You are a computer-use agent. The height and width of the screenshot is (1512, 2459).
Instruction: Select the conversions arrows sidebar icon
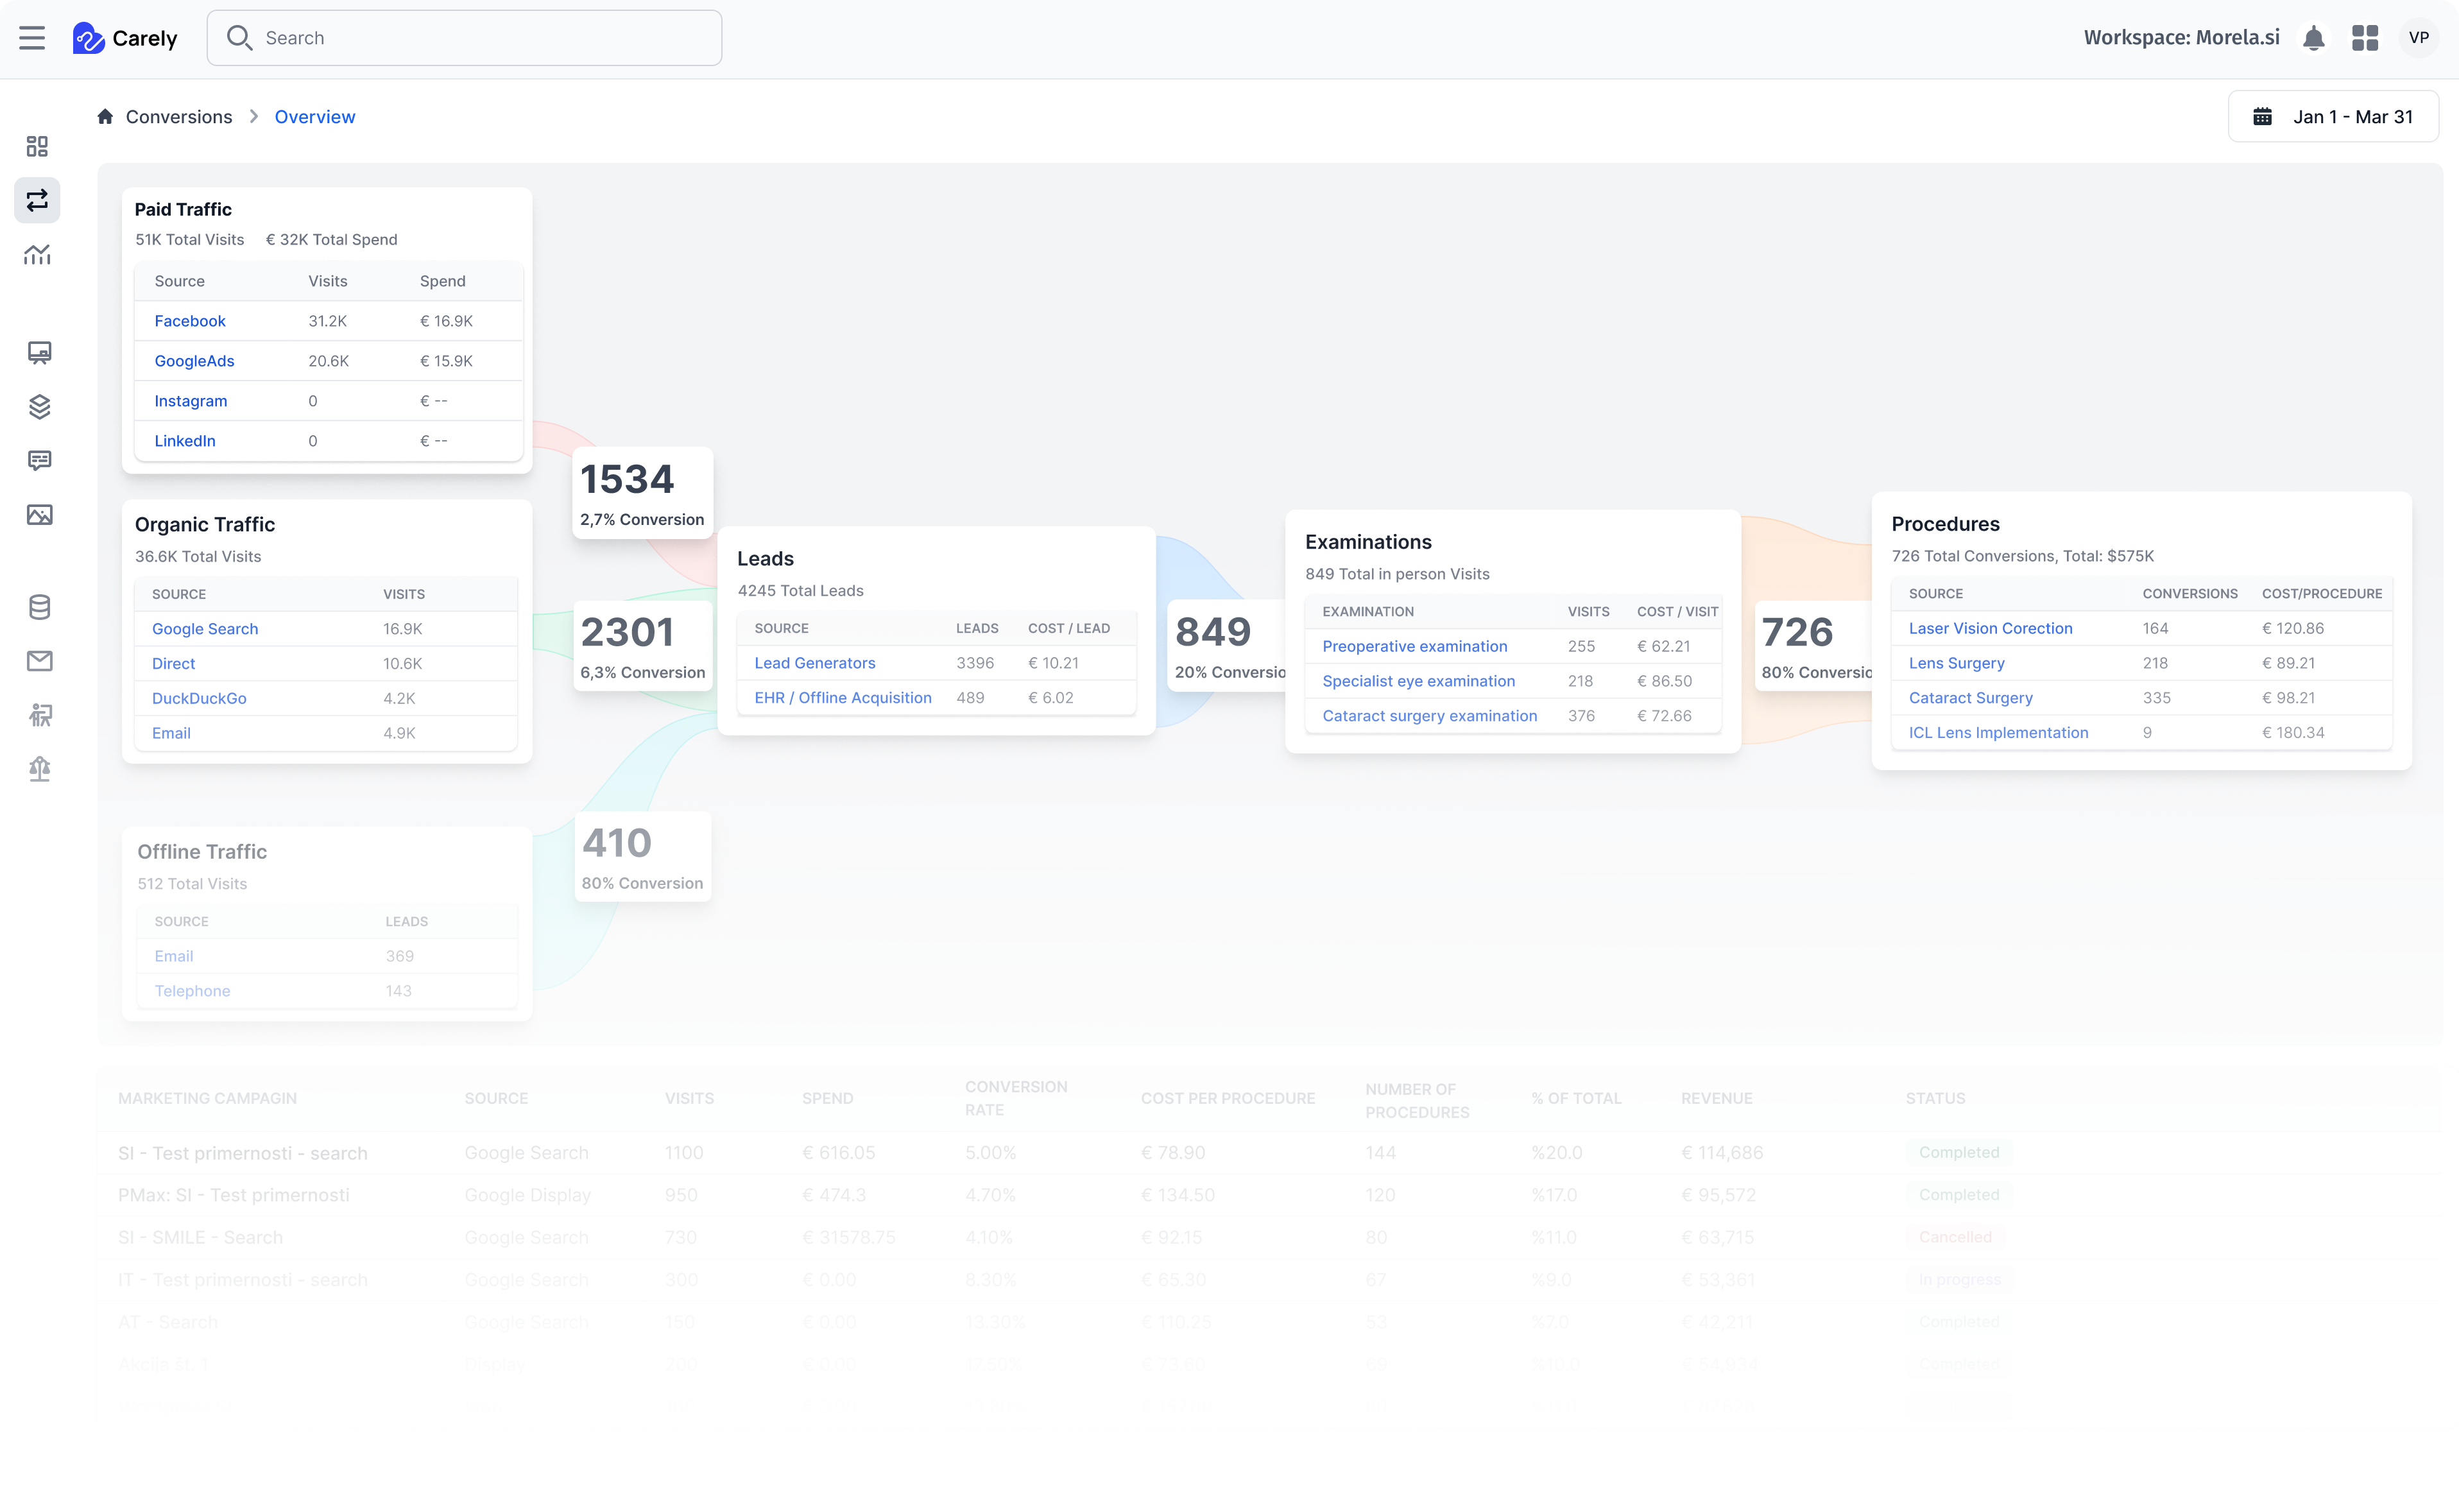[x=38, y=201]
